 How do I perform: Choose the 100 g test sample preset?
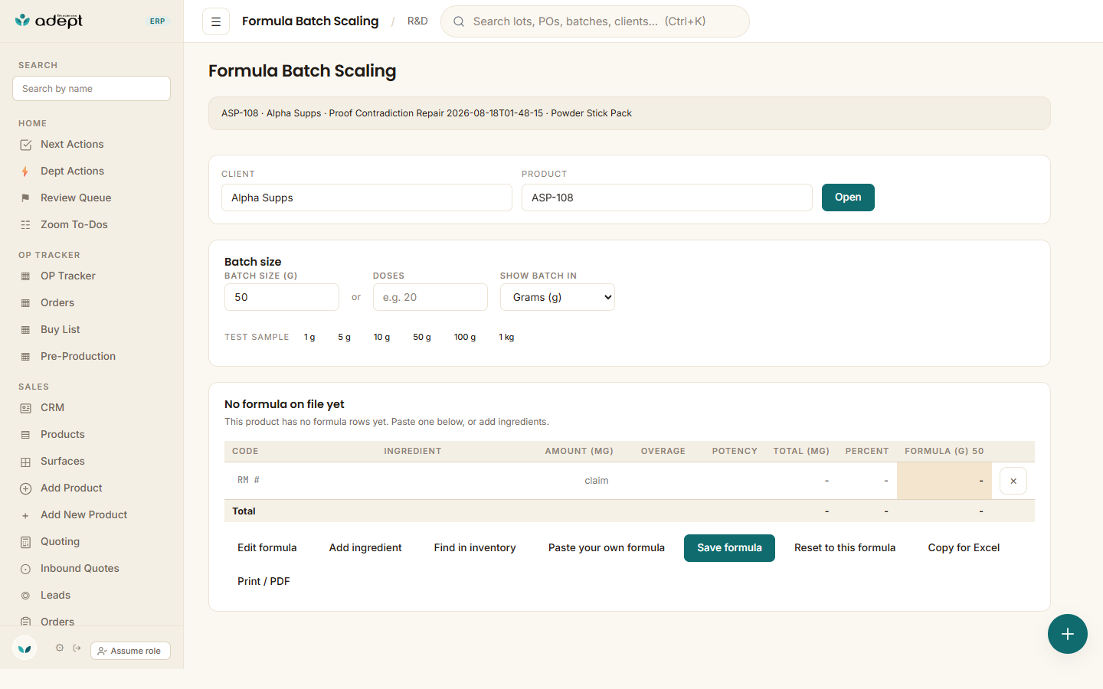[465, 337]
